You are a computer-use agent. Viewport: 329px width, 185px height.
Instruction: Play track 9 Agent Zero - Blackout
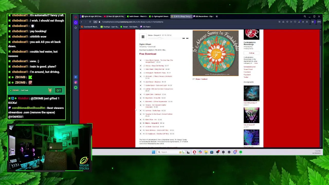141,95
